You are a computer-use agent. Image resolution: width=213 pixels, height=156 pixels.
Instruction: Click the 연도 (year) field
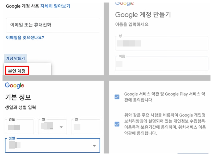coord(19,127)
